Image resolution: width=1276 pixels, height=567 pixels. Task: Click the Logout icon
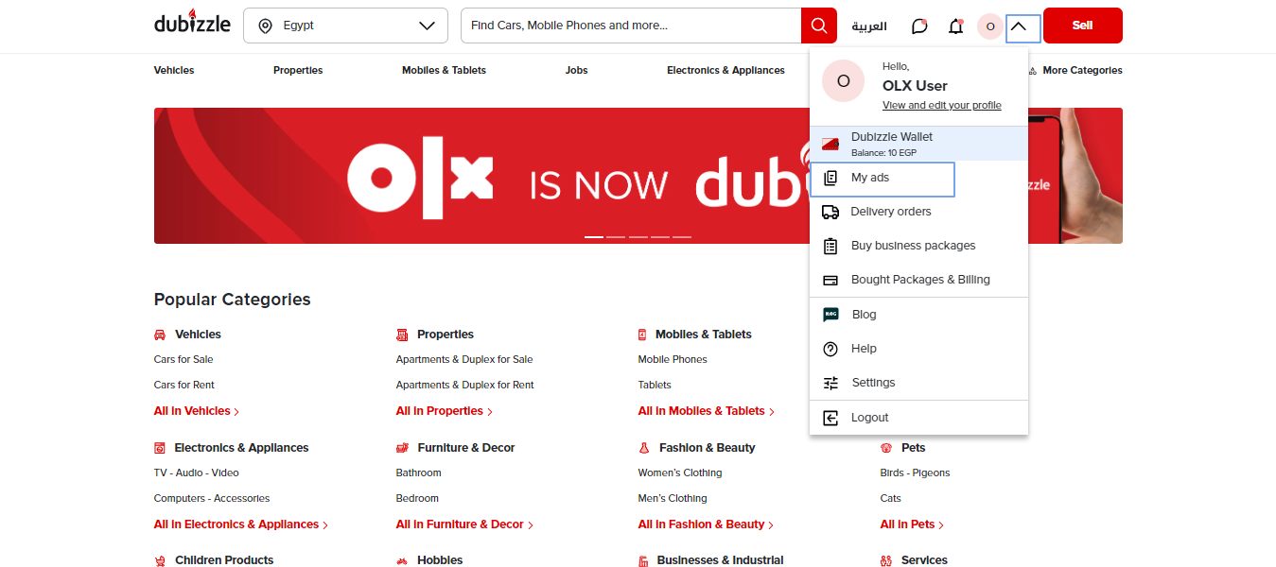[830, 418]
